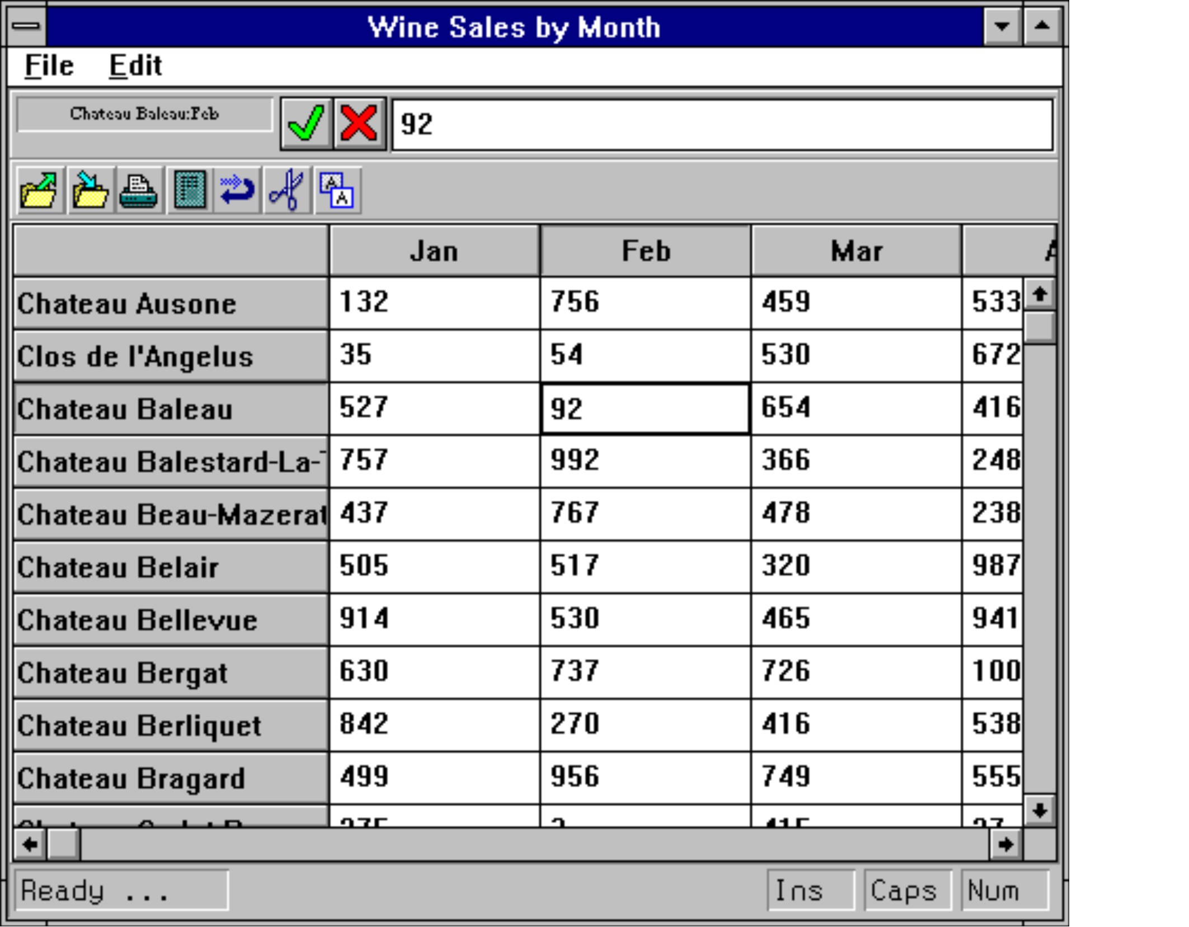Image resolution: width=1189 pixels, height=927 pixels.
Task: Select the Mar cell for Chateau Bergat
Action: (856, 671)
